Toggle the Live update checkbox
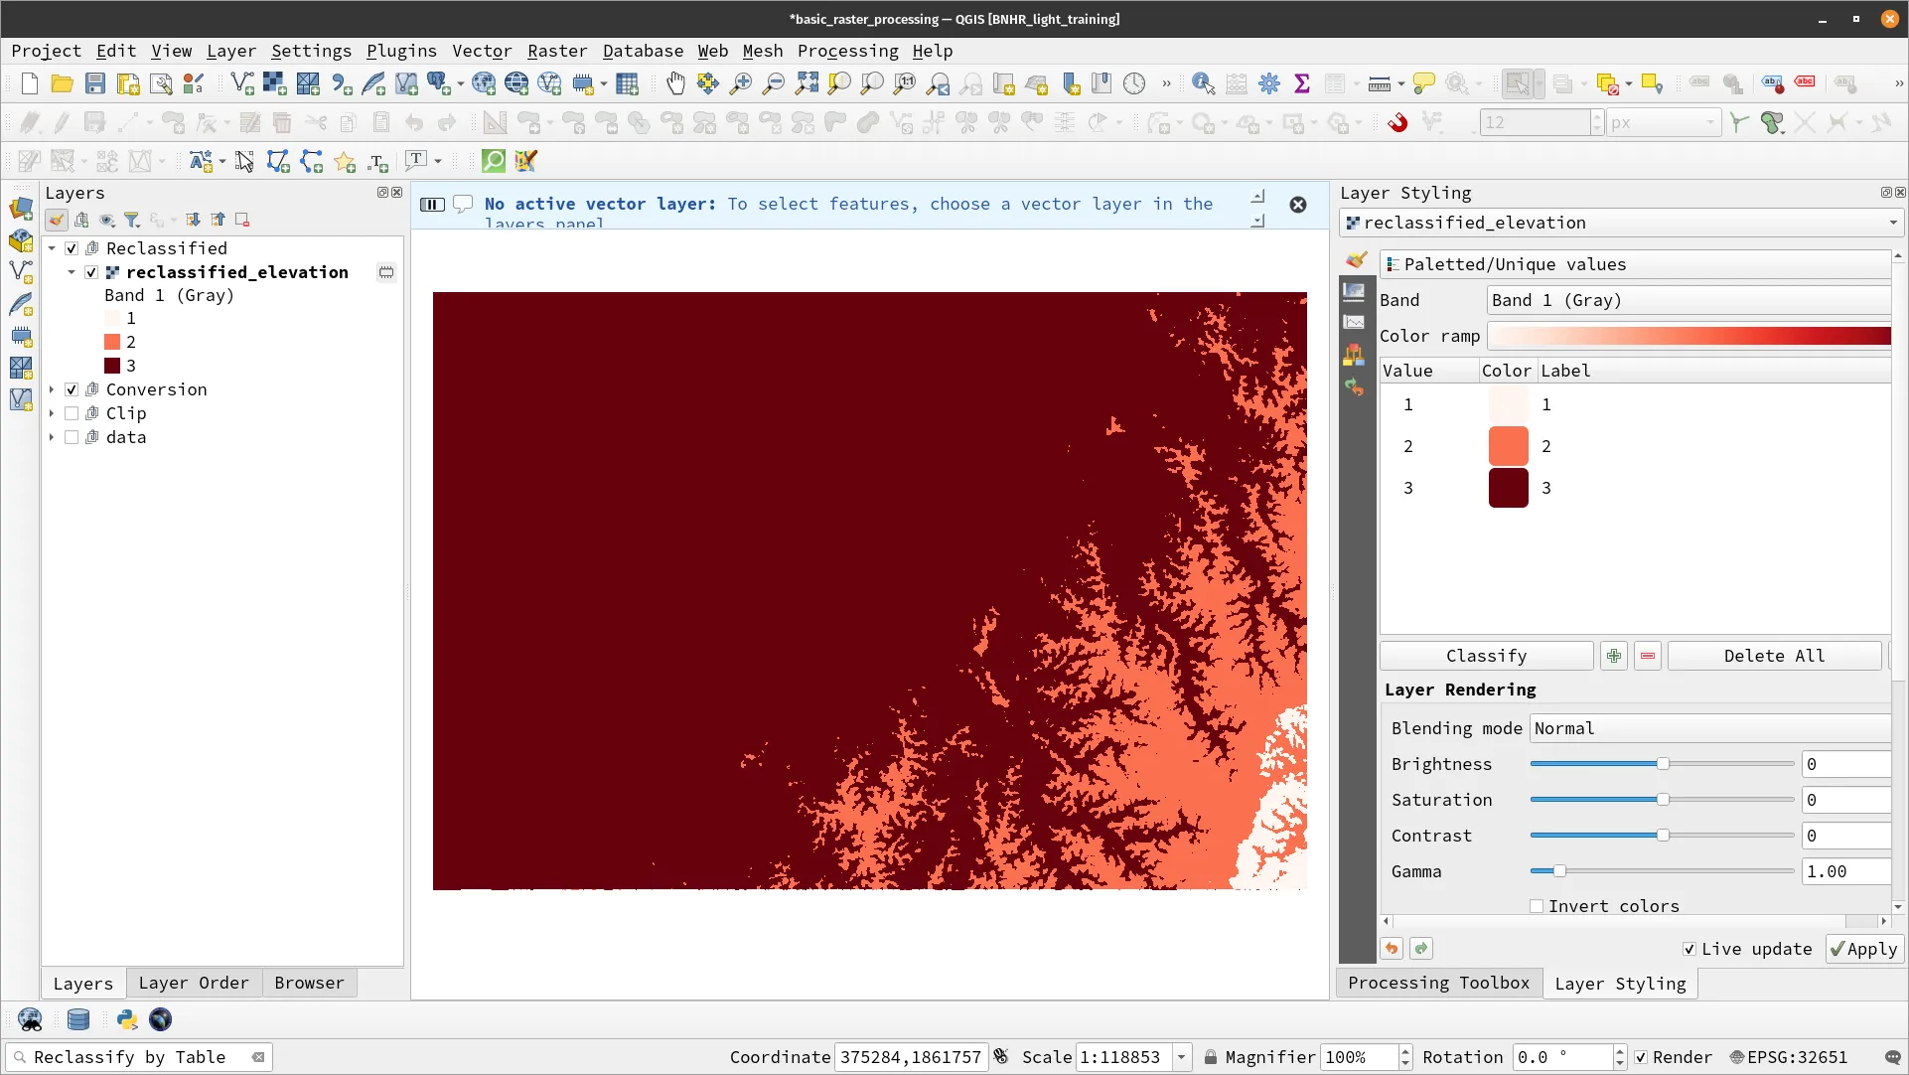 point(1689,949)
